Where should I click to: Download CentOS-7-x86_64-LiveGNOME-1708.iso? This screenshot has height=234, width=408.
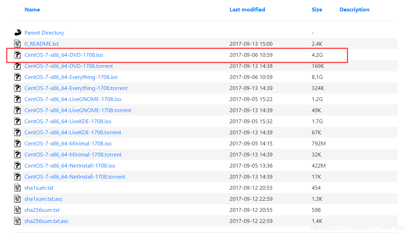click(73, 99)
